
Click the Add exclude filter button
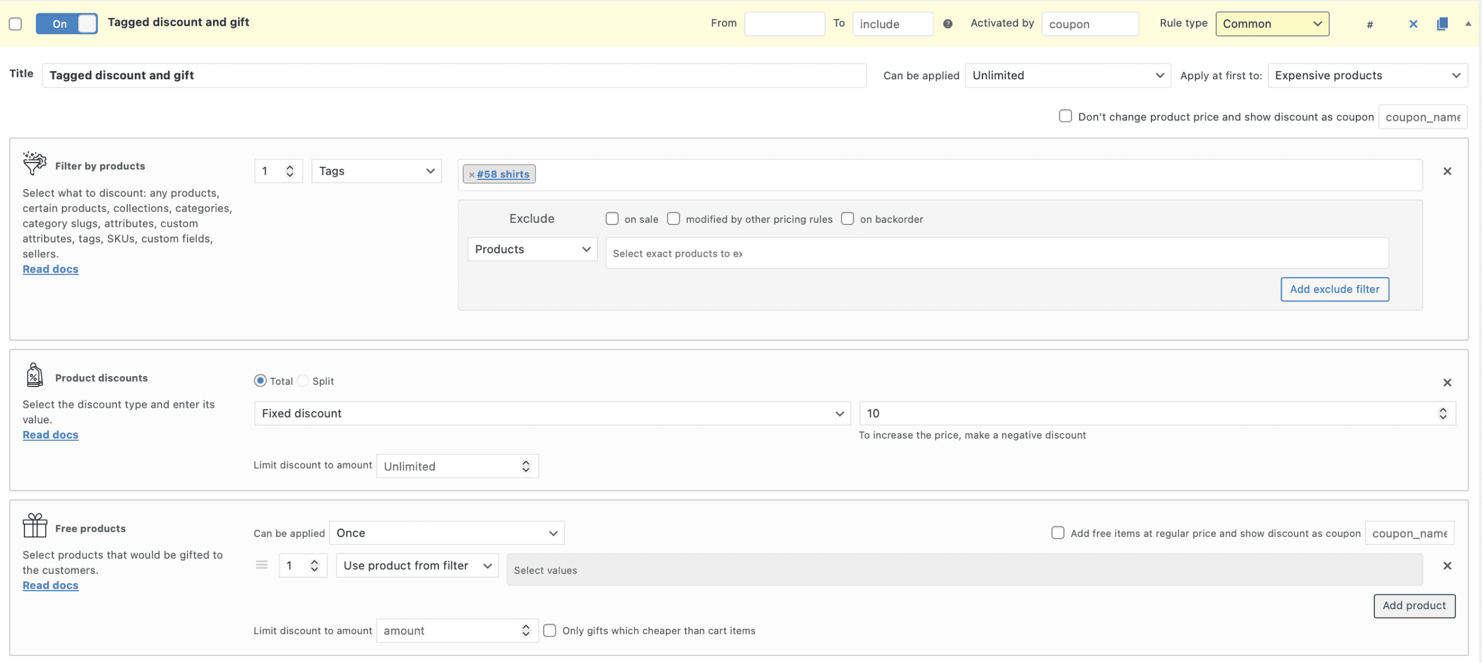(x=1334, y=289)
